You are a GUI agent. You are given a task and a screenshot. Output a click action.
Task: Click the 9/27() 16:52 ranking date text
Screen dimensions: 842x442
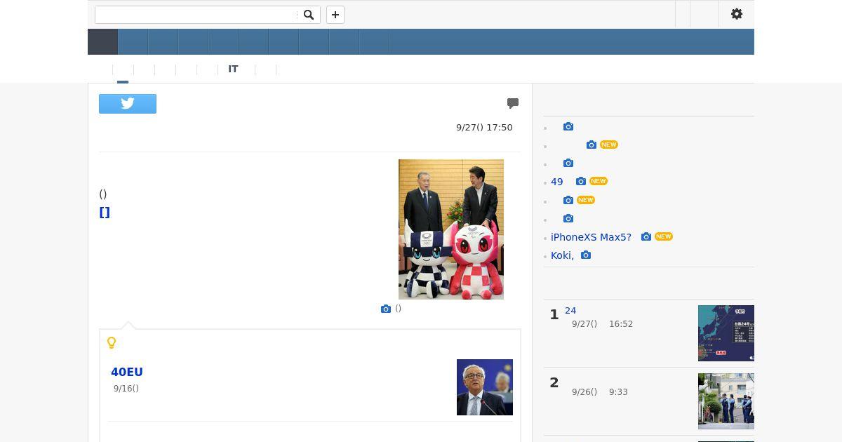click(602, 324)
